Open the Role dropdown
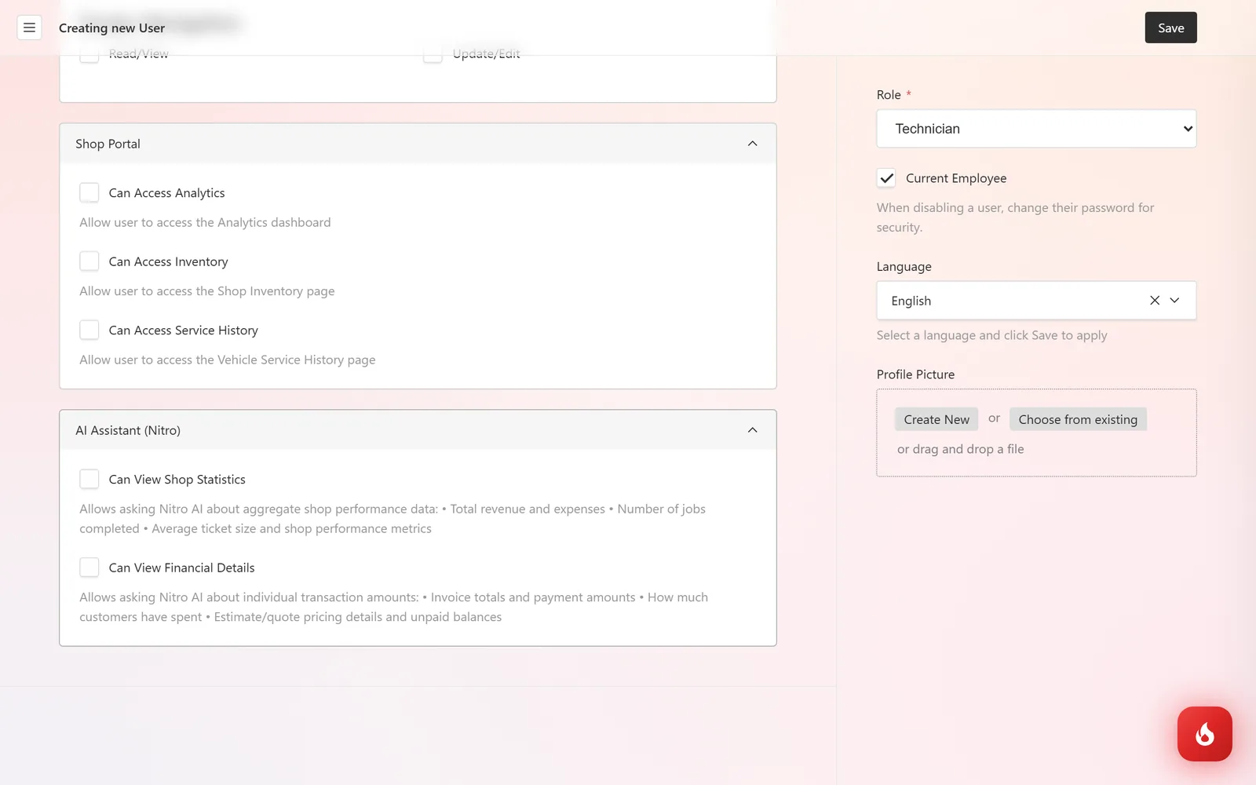This screenshot has width=1256, height=785. (x=1036, y=129)
